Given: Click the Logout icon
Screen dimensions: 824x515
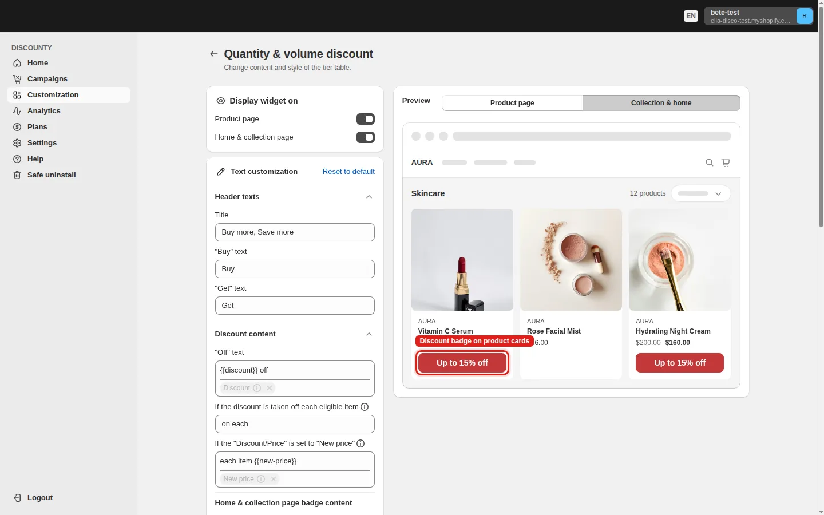Looking at the screenshot, I should coord(17,498).
